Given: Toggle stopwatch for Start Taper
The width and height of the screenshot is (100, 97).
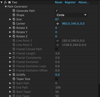Looking at the screenshot, I should click(14, 92).
